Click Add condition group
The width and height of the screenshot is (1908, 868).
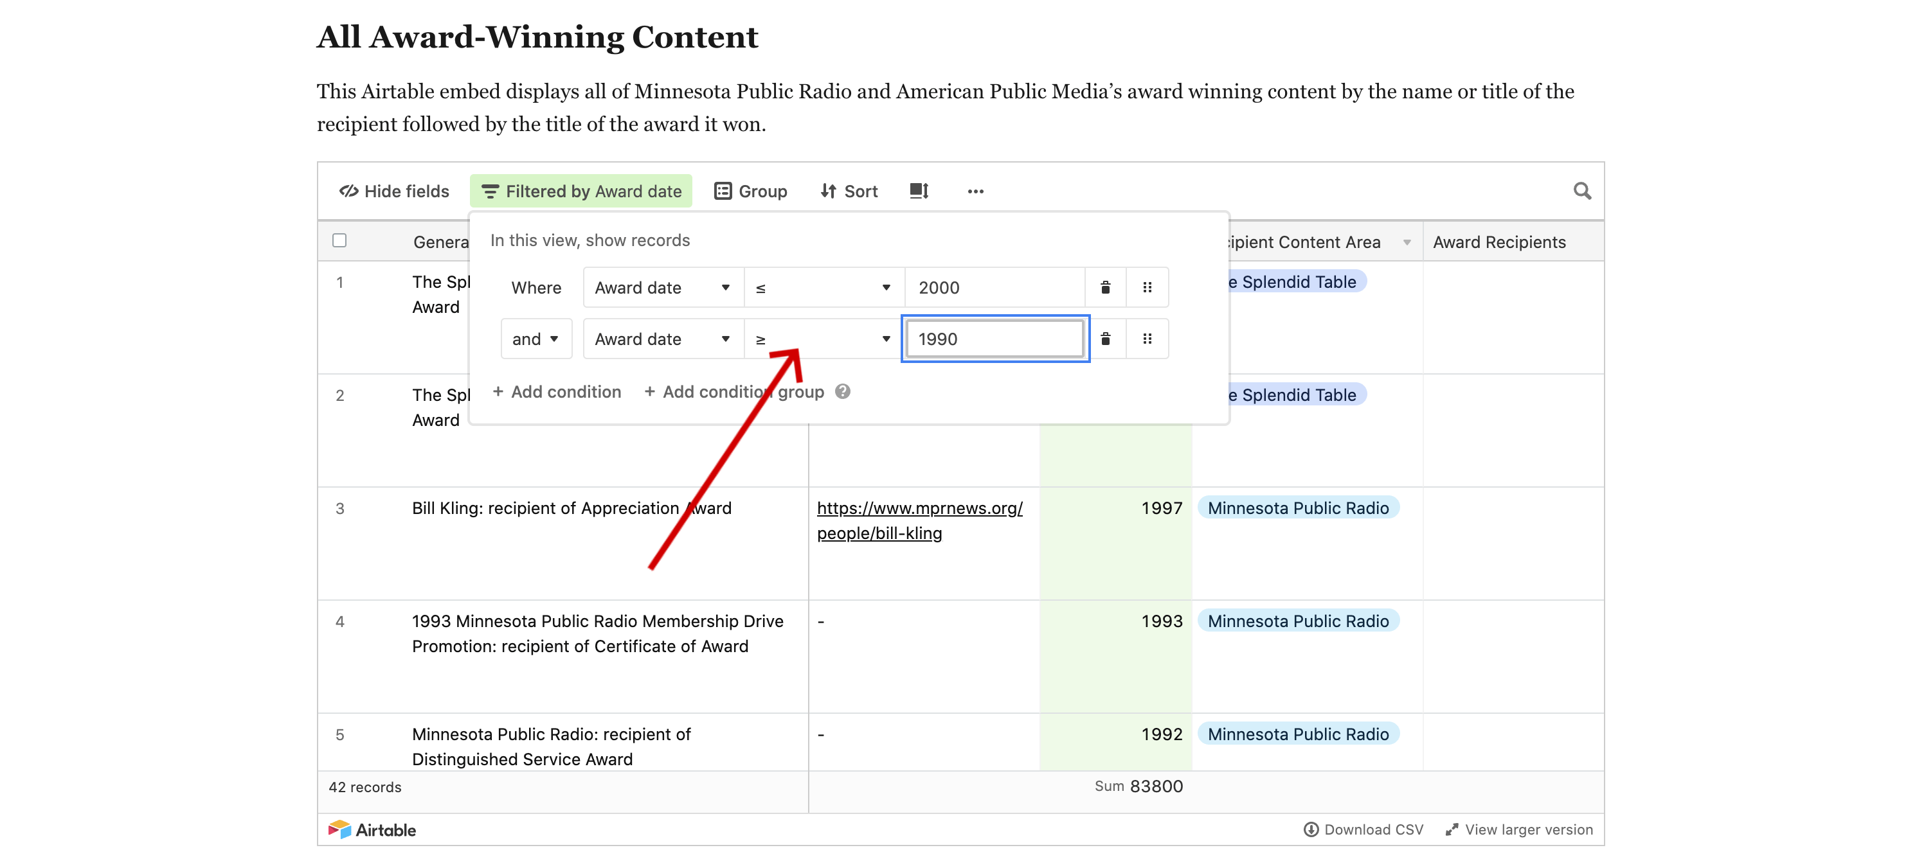(x=734, y=391)
